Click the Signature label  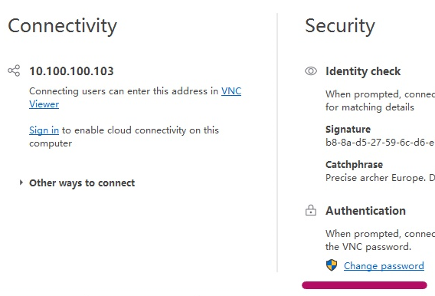(348, 130)
